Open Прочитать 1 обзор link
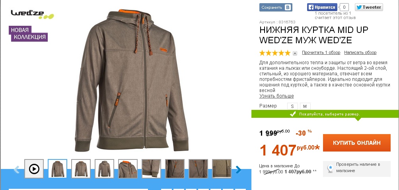399x190 pixels. tap(321, 52)
